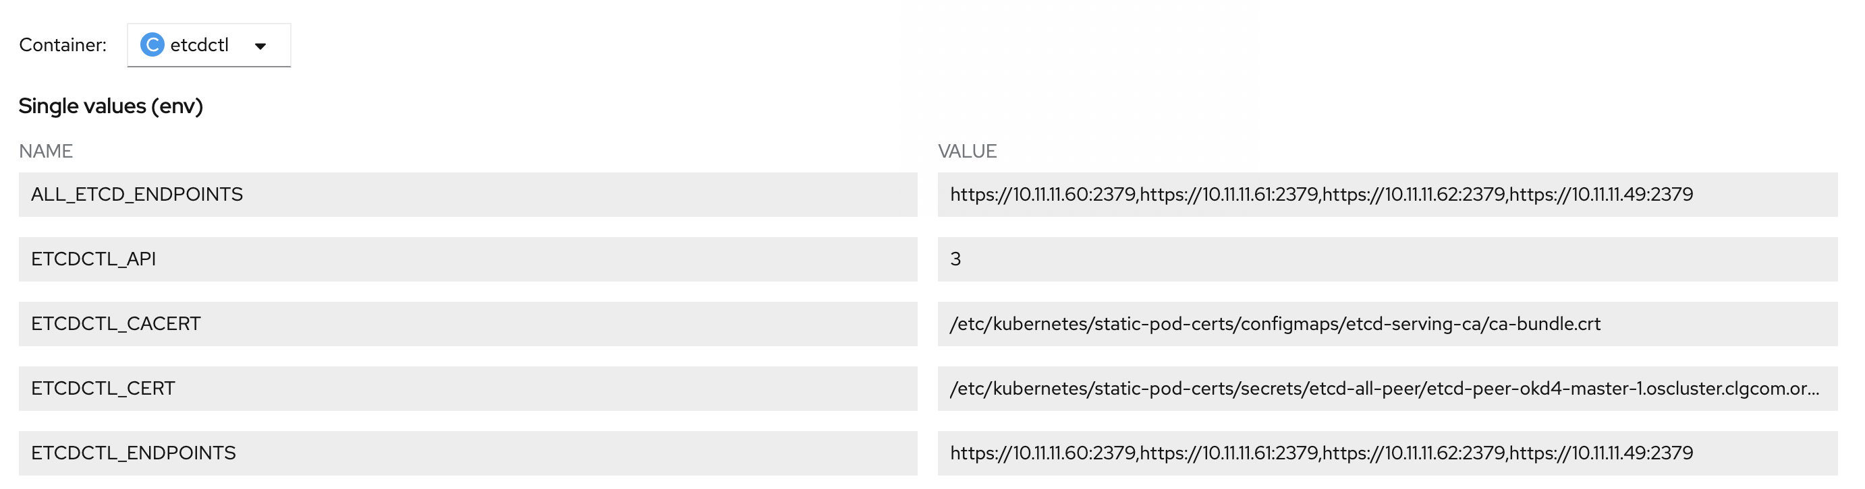Expand the container selector caret arrow
The height and width of the screenshot is (489, 1865).
point(260,46)
